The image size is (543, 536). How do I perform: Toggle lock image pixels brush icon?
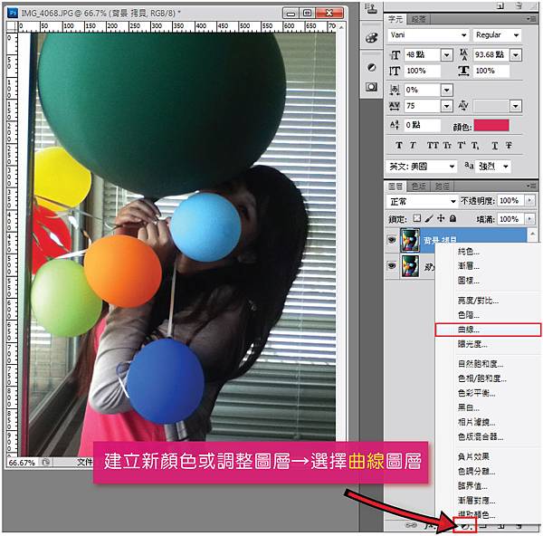tap(429, 218)
